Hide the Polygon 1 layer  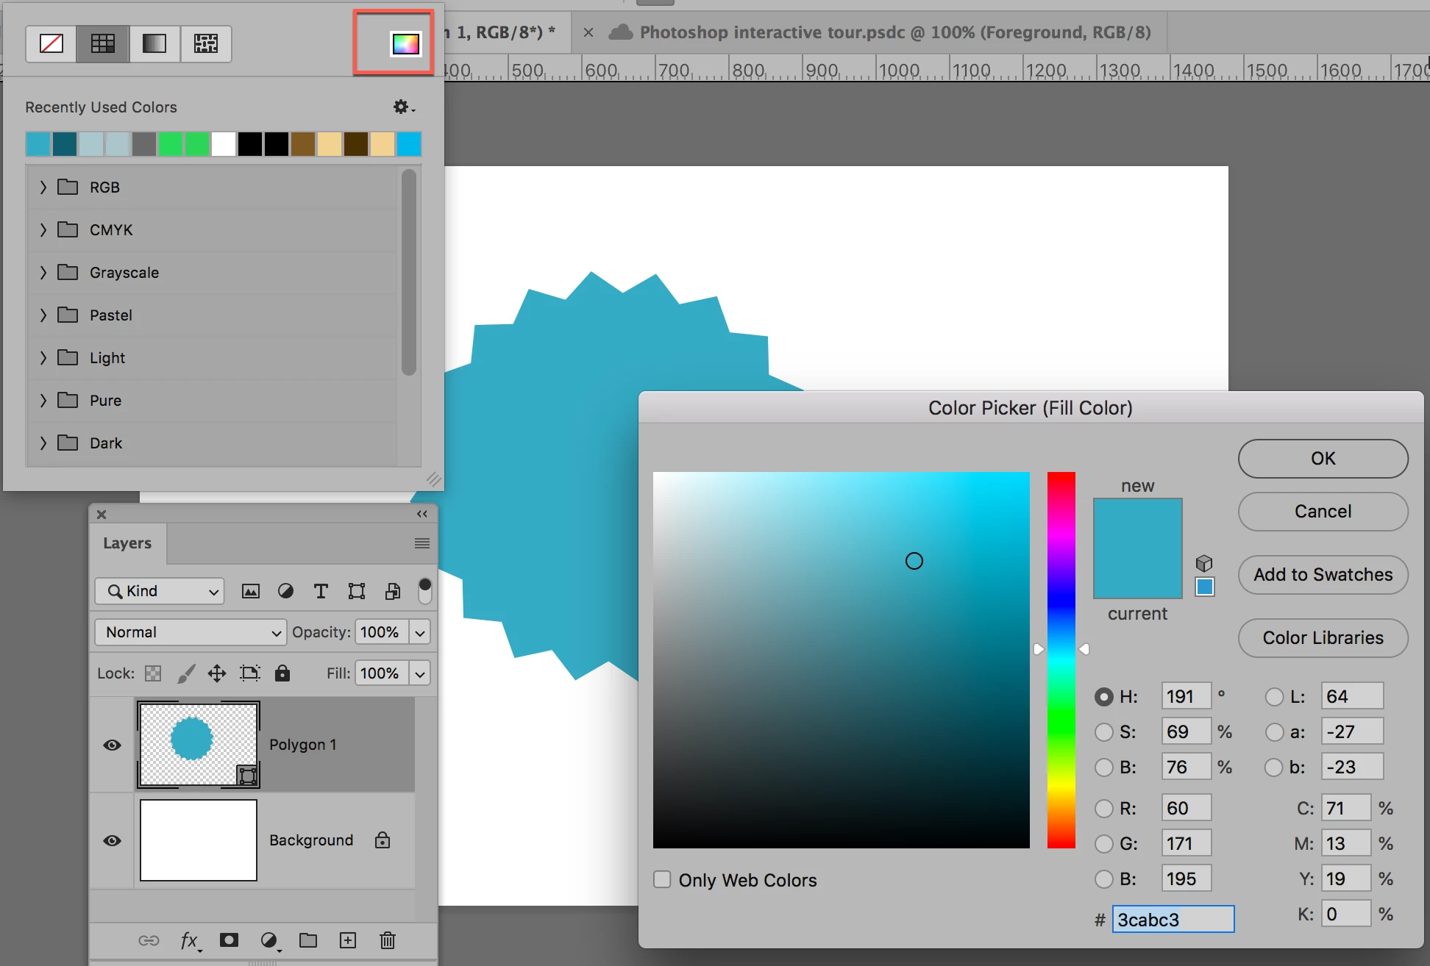pos(113,745)
